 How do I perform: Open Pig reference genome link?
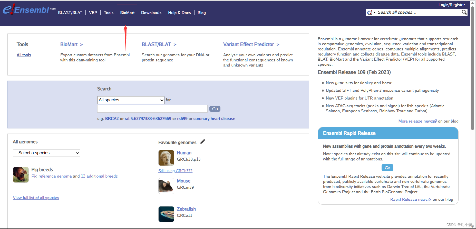coord(52,176)
